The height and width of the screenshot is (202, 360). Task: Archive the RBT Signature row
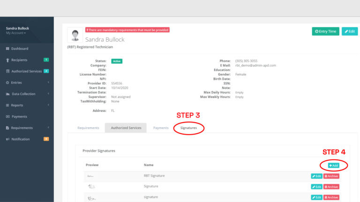331,176
